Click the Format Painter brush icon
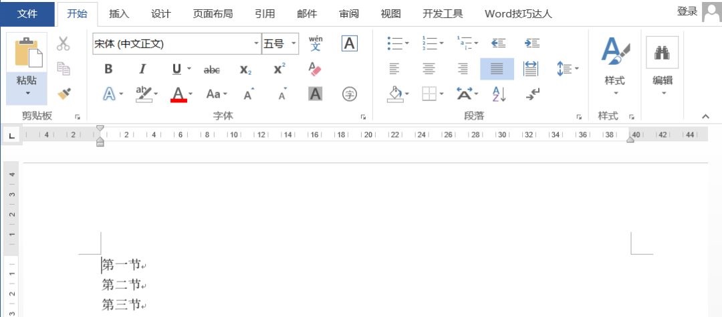Viewport: 722px width, 317px height. coord(64,94)
